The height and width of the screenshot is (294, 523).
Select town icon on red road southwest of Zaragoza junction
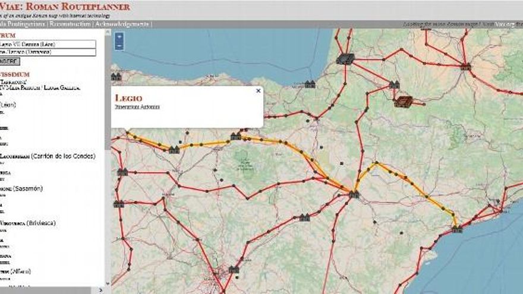pos(304,217)
